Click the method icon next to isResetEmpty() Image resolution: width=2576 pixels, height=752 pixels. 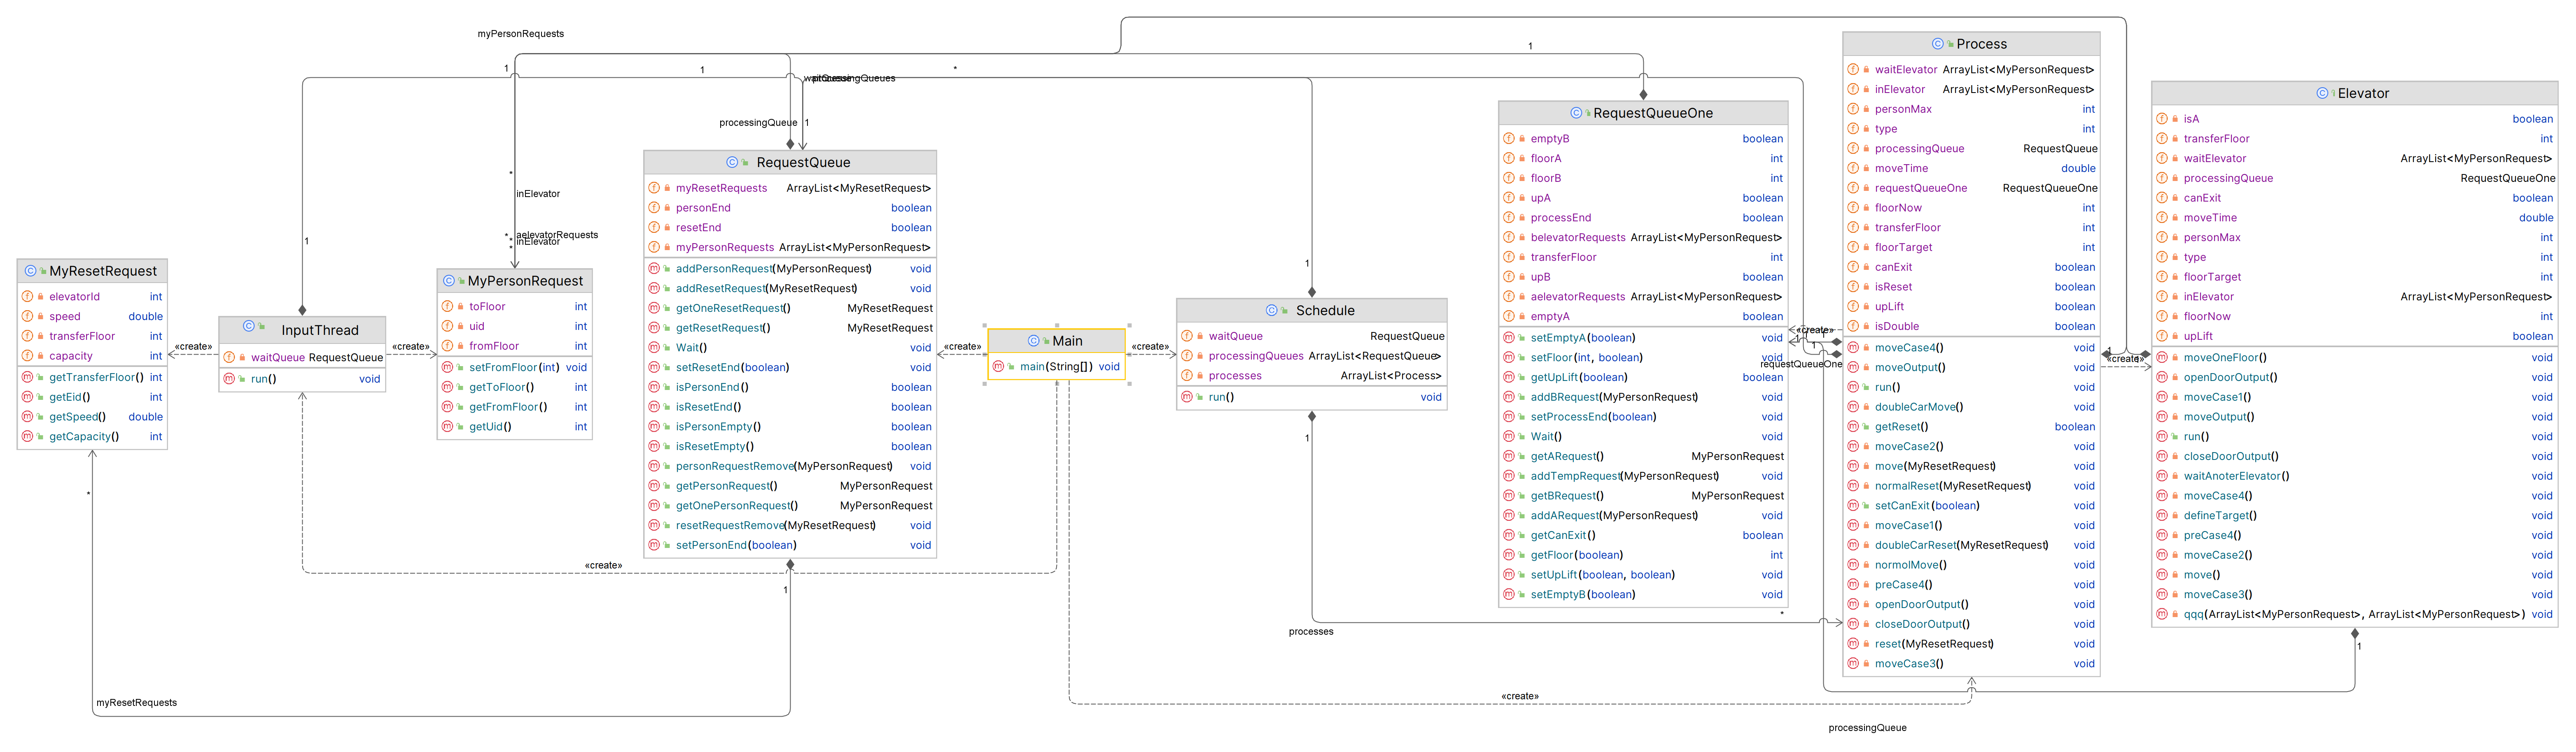[654, 446]
